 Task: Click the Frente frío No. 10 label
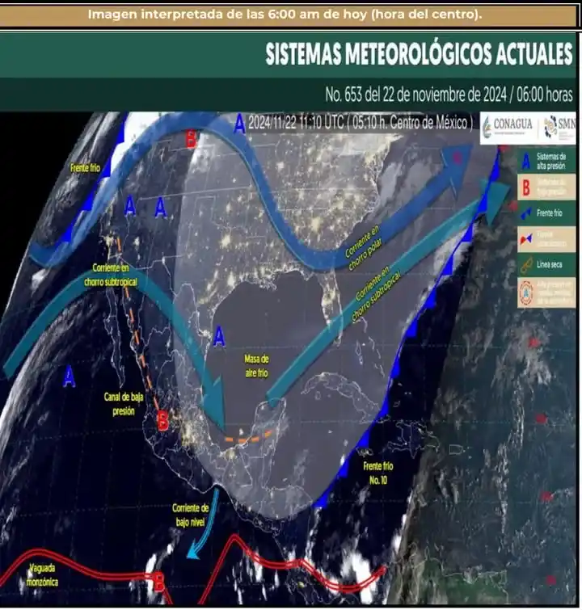click(378, 473)
